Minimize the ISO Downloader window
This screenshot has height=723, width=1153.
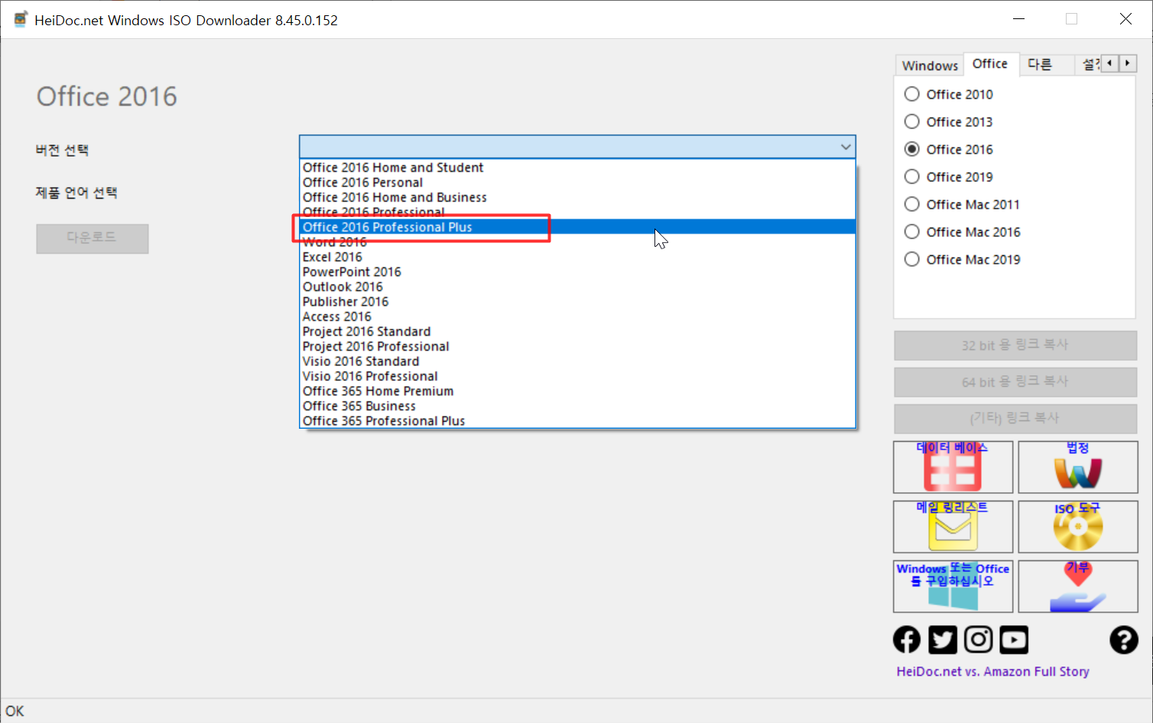tap(1018, 19)
